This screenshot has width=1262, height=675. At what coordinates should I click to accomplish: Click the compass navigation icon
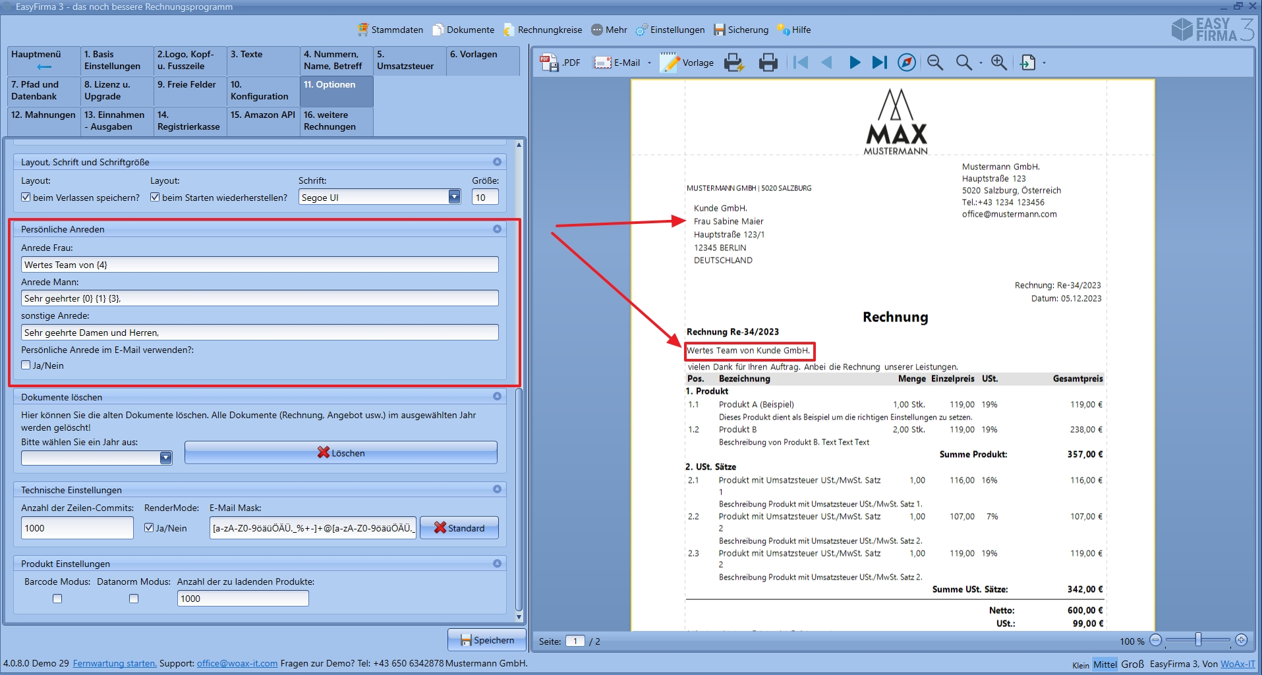coord(907,63)
